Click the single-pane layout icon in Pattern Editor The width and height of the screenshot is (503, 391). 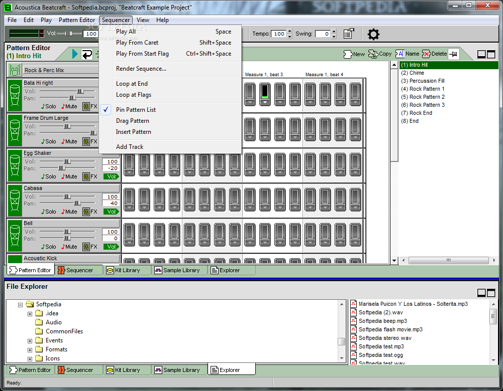[x=481, y=54]
